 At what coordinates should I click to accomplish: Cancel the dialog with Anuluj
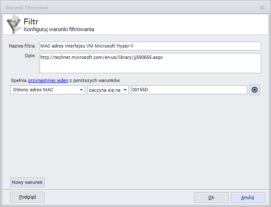(x=247, y=197)
